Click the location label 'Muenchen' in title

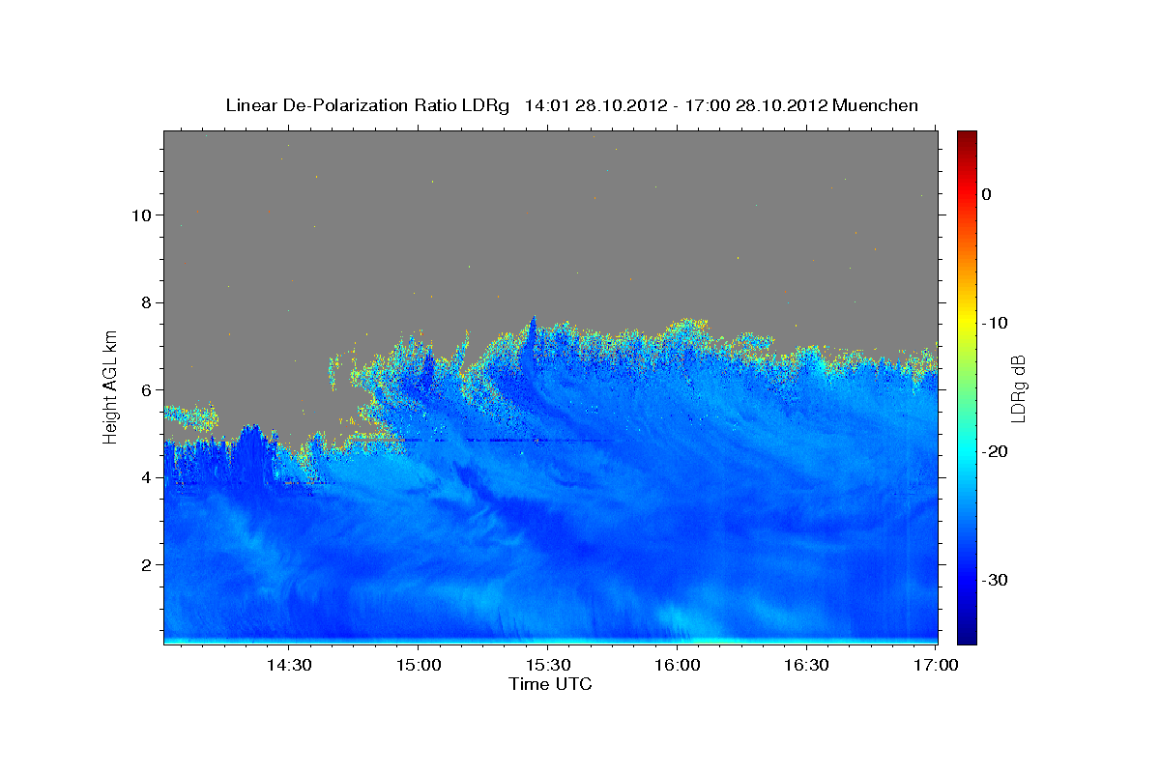876,105
